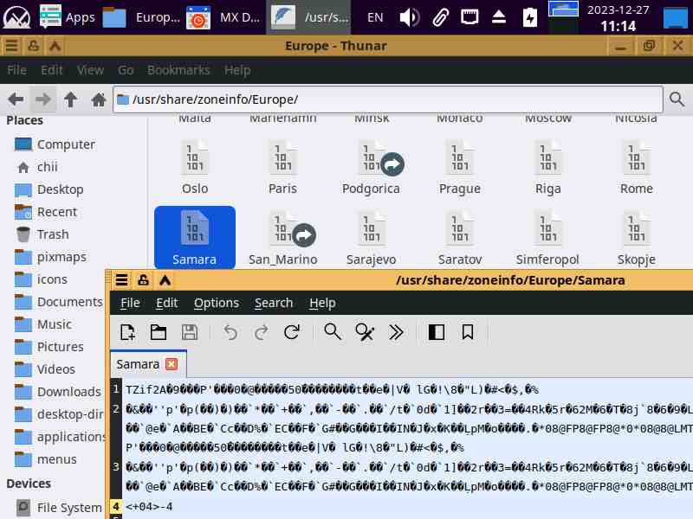693x519 pixels.
Task: Select the Rome zoneinfo file
Action: (x=637, y=167)
